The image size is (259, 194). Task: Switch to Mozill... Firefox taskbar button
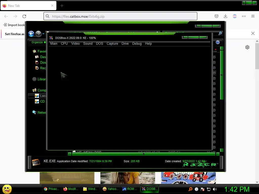(x=71, y=189)
